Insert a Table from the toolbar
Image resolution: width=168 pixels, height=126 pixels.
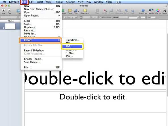(70, 11)
